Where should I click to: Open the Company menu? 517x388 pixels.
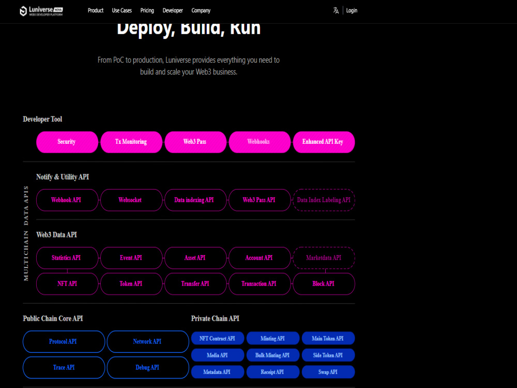[x=201, y=10]
